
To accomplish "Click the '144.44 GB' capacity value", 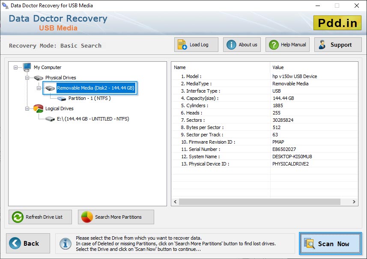I will pyautogui.click(x=283, y=98).
